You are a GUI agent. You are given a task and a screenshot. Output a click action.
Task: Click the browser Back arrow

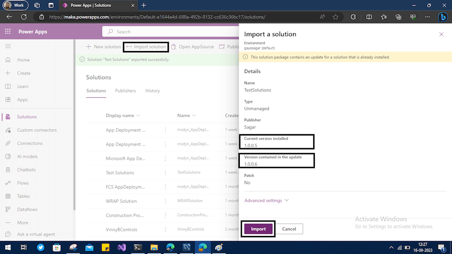(9, 17)
